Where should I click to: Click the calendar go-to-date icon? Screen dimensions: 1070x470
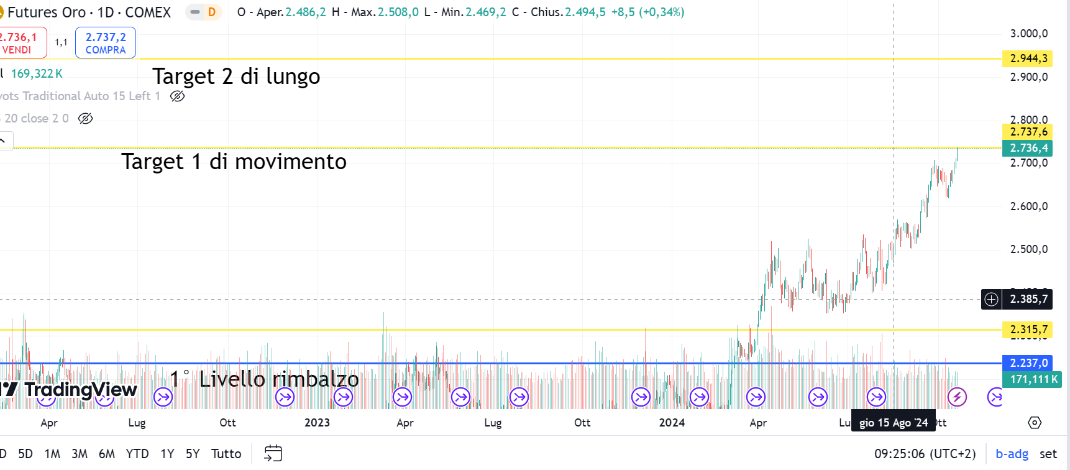click(273, 453)
